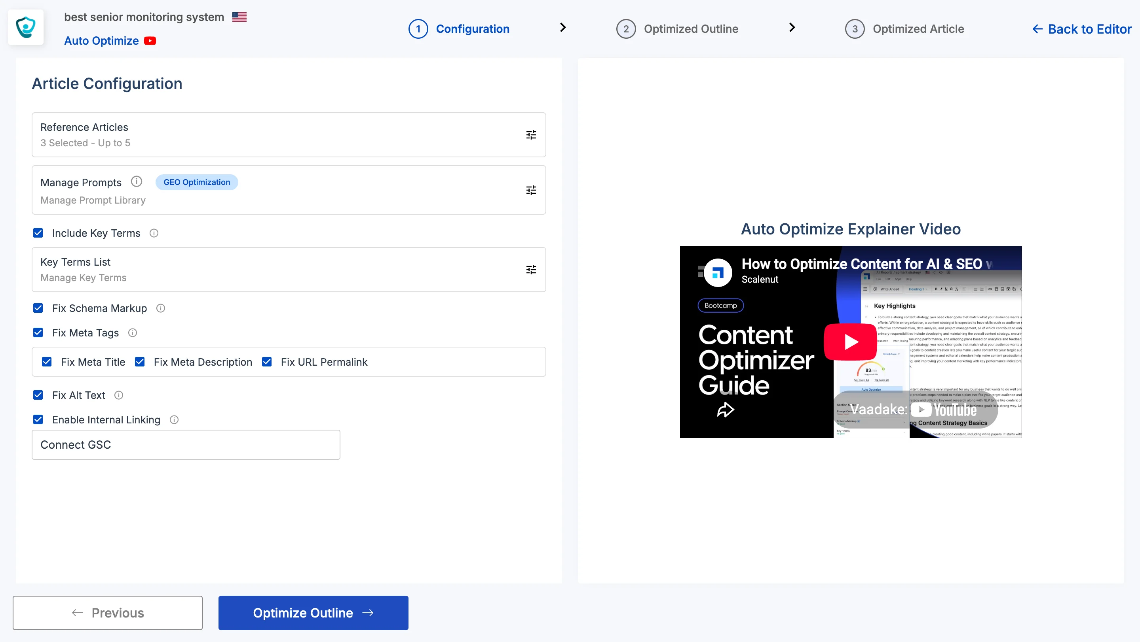Click the share arrow on the video

(725, 410)
